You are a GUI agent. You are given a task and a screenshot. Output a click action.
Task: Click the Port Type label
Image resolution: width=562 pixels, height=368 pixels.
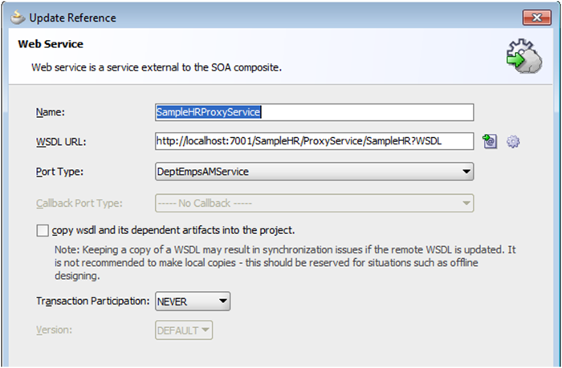(59, 172)
